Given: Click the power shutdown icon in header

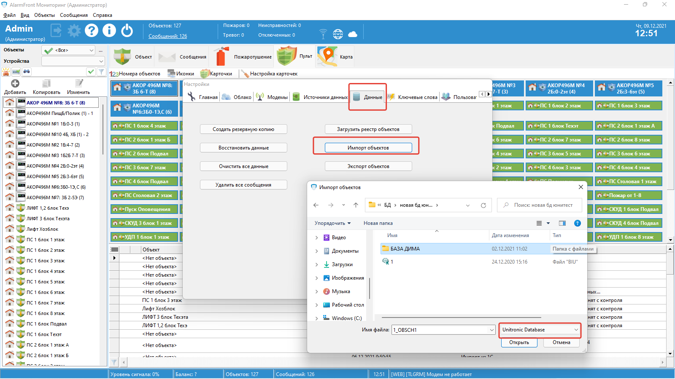Looking at the screenshot, I should point(127,30).
